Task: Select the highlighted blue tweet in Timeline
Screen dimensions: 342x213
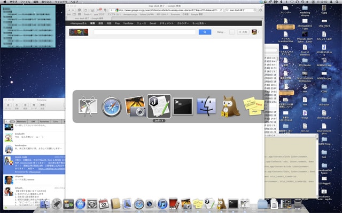Action: tap(34, 165)
